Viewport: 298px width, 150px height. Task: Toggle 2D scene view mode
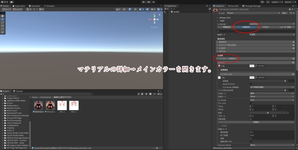tap(124, 9)
